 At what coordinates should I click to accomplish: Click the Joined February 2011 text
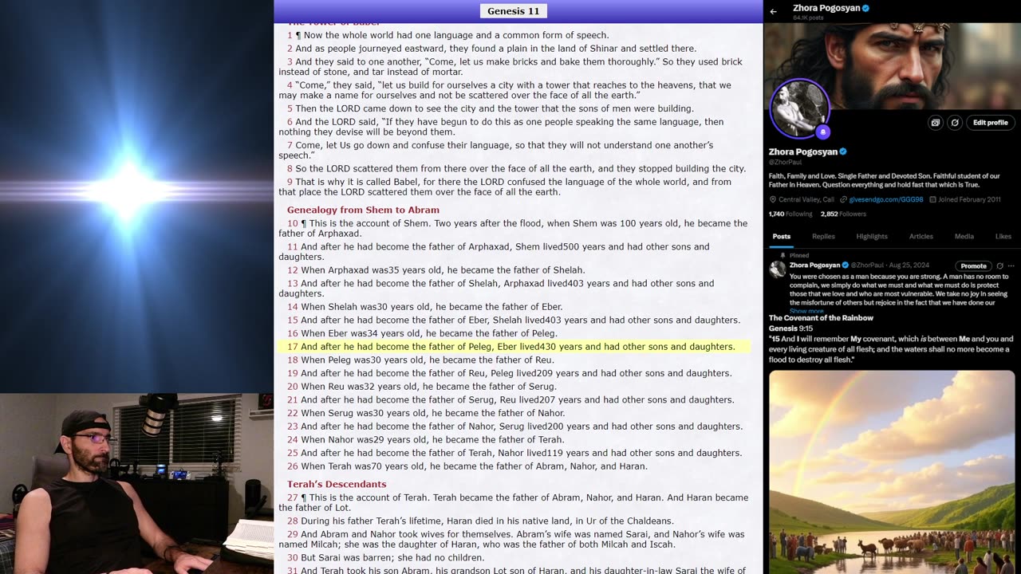click(969, 199)
